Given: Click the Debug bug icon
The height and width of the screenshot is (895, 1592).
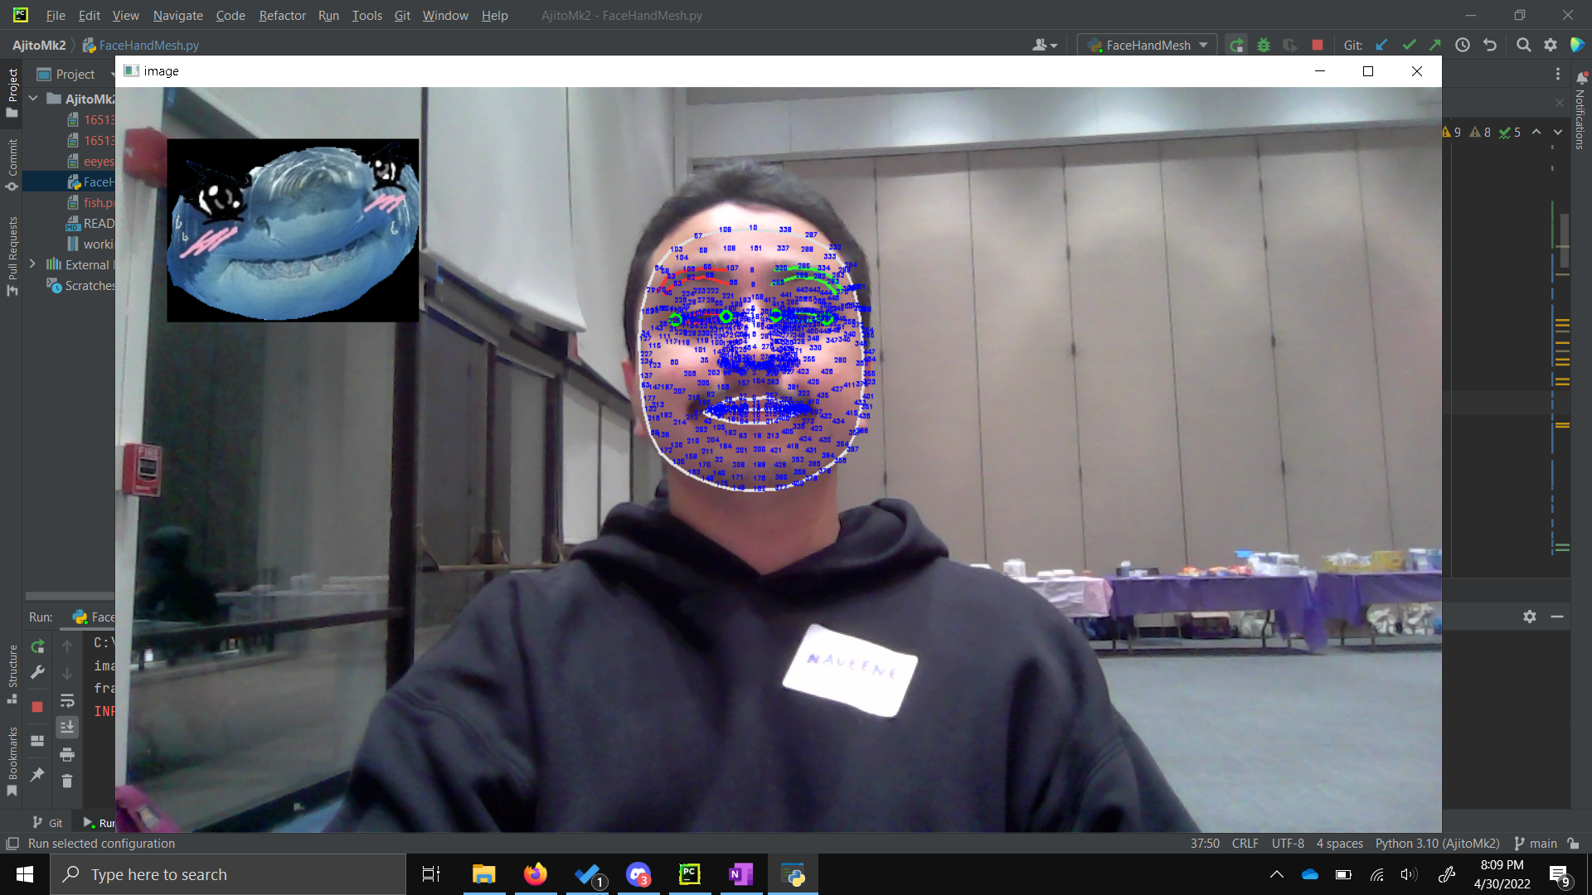Looking at the screenshot, I should click(1264, 46).
